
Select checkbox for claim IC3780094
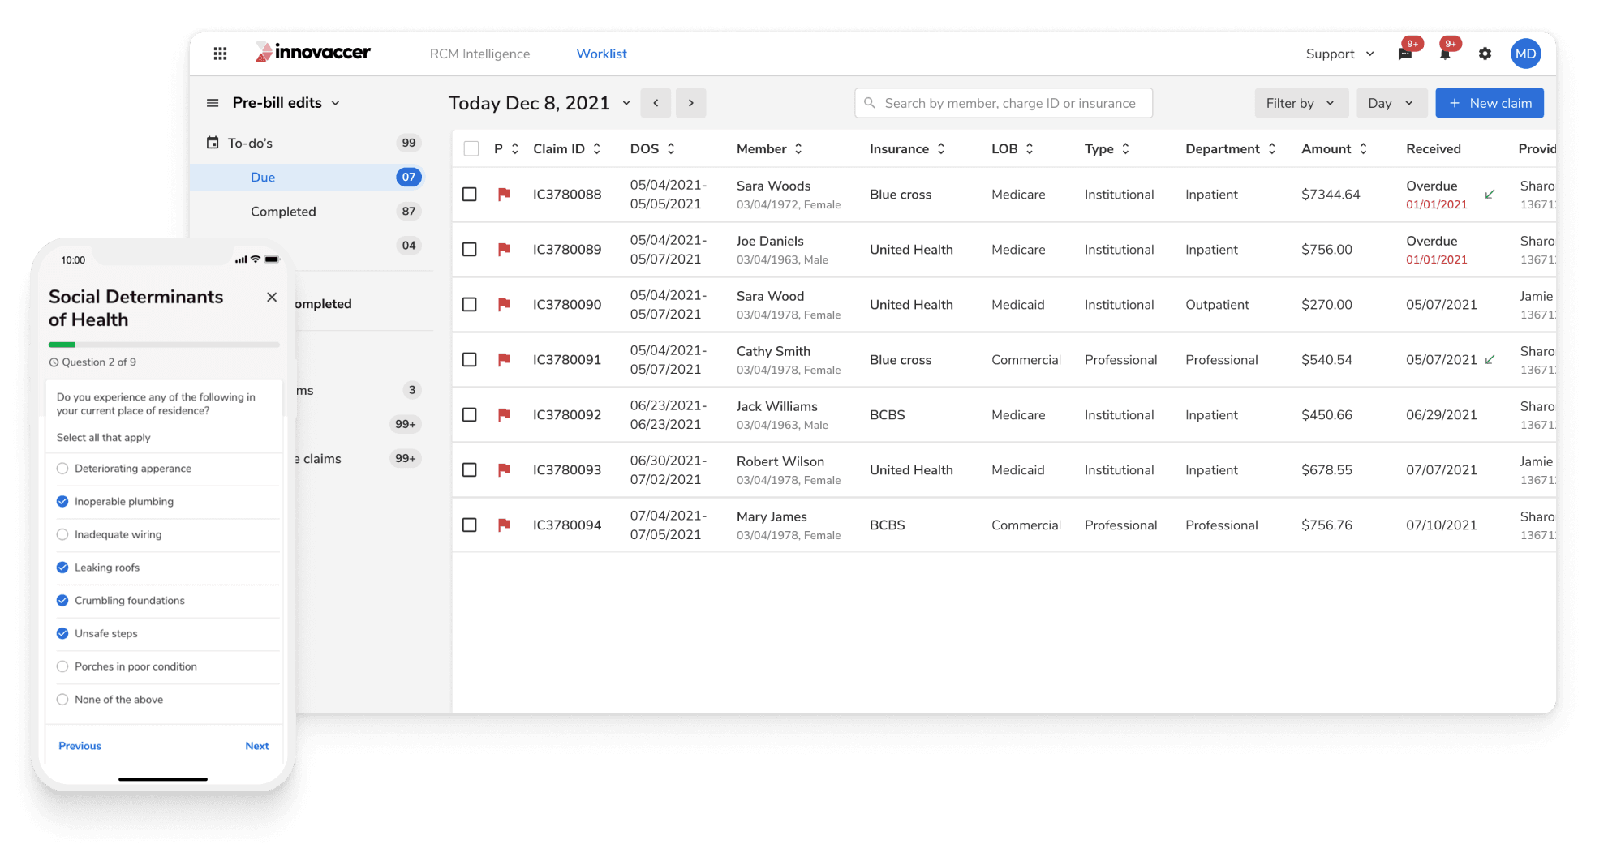pos(469,525)
